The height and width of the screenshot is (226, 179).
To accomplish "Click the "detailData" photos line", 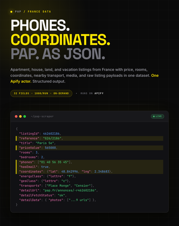I will tap(57, 200).
